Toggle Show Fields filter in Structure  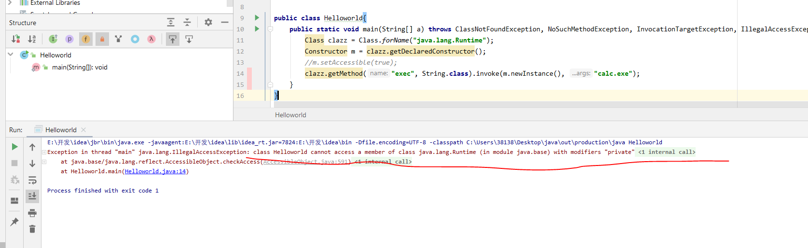(86, 39)
